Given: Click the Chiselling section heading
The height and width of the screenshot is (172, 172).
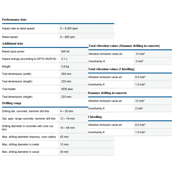Looking at the screenshot, I should click(95, 117).
